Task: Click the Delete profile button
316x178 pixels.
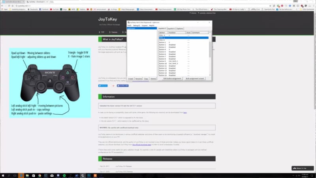Action: coord(153,79)
